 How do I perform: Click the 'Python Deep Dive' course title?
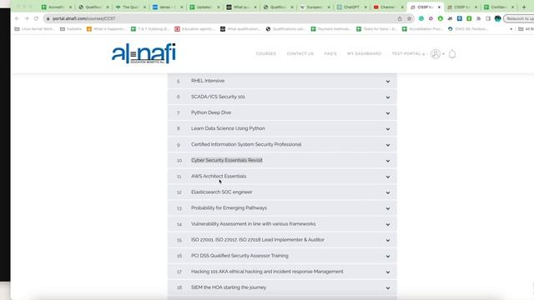(x=211, y=112)
